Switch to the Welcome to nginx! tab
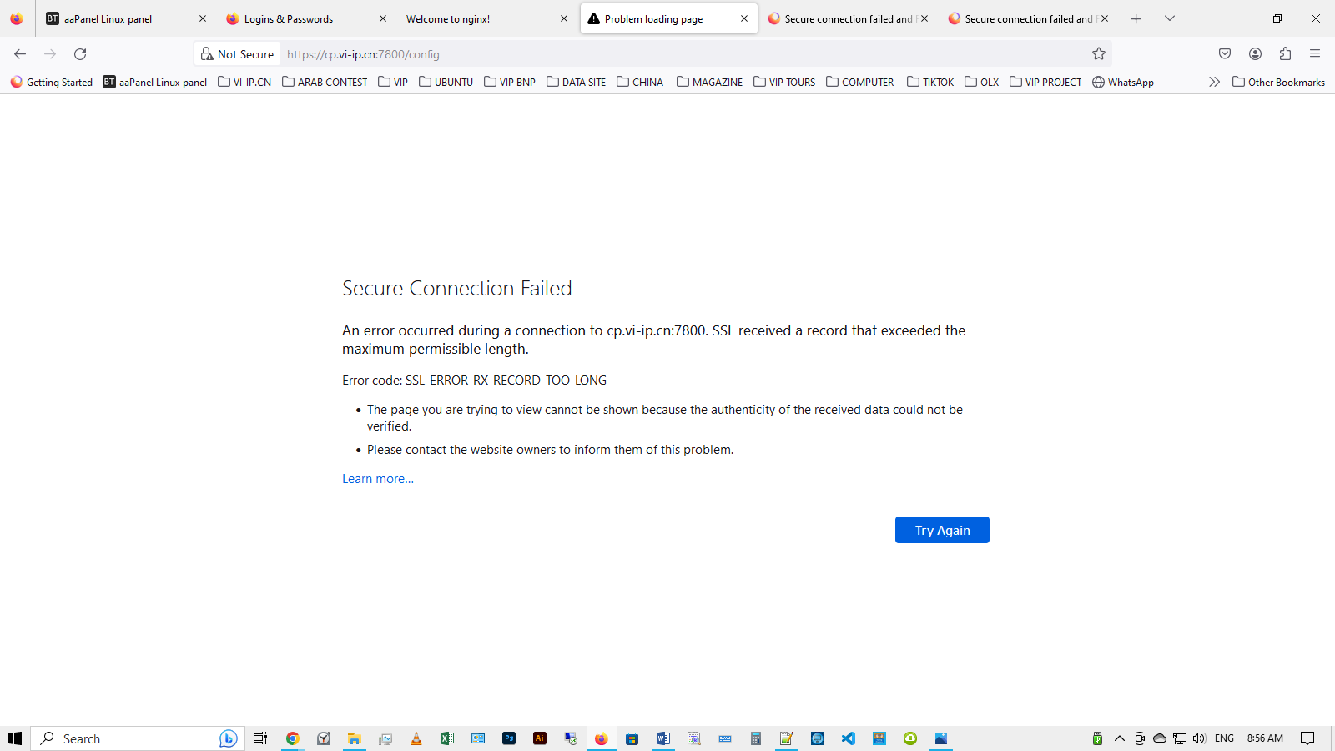 pos(448,18)
